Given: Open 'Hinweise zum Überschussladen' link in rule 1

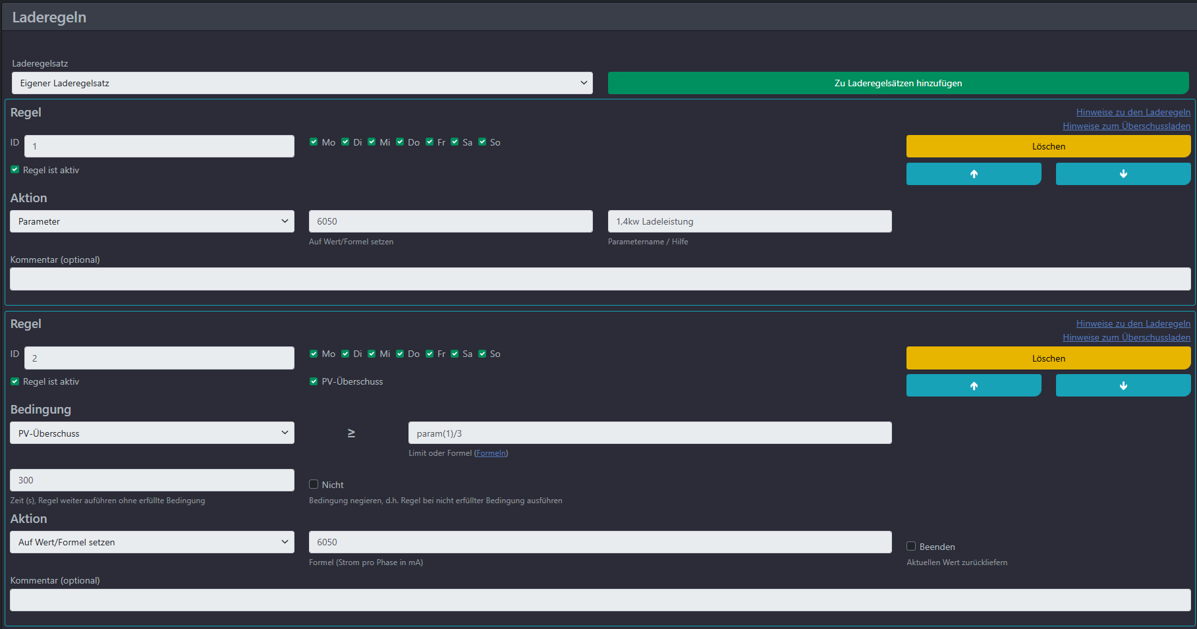Looking at the screenshot, I should point(1126,126).
